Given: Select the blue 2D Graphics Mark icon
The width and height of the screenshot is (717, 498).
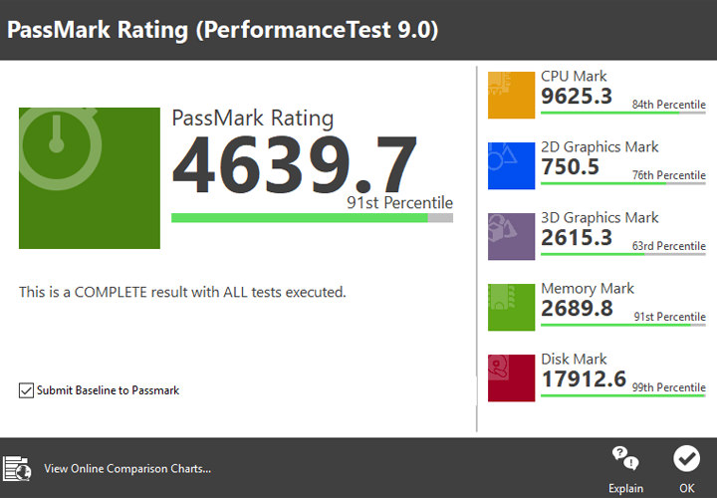Looking at the screenshot, I should click(x=512, y=165).
